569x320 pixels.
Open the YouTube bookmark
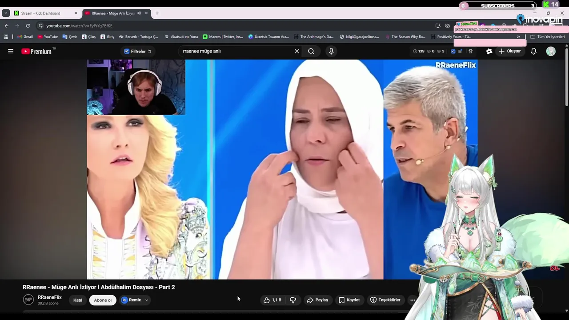(x=48, y=37)
